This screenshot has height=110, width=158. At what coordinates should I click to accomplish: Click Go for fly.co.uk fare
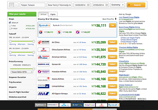click(112, 25)
